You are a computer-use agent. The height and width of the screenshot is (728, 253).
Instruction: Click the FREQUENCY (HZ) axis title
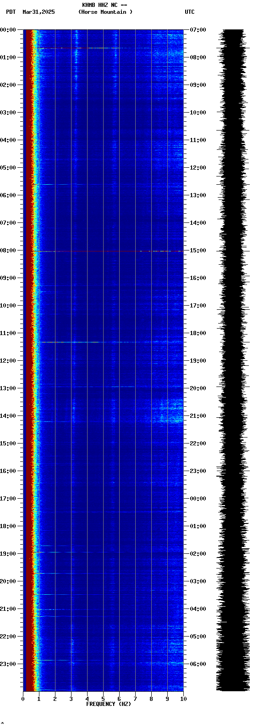point(109,704)
